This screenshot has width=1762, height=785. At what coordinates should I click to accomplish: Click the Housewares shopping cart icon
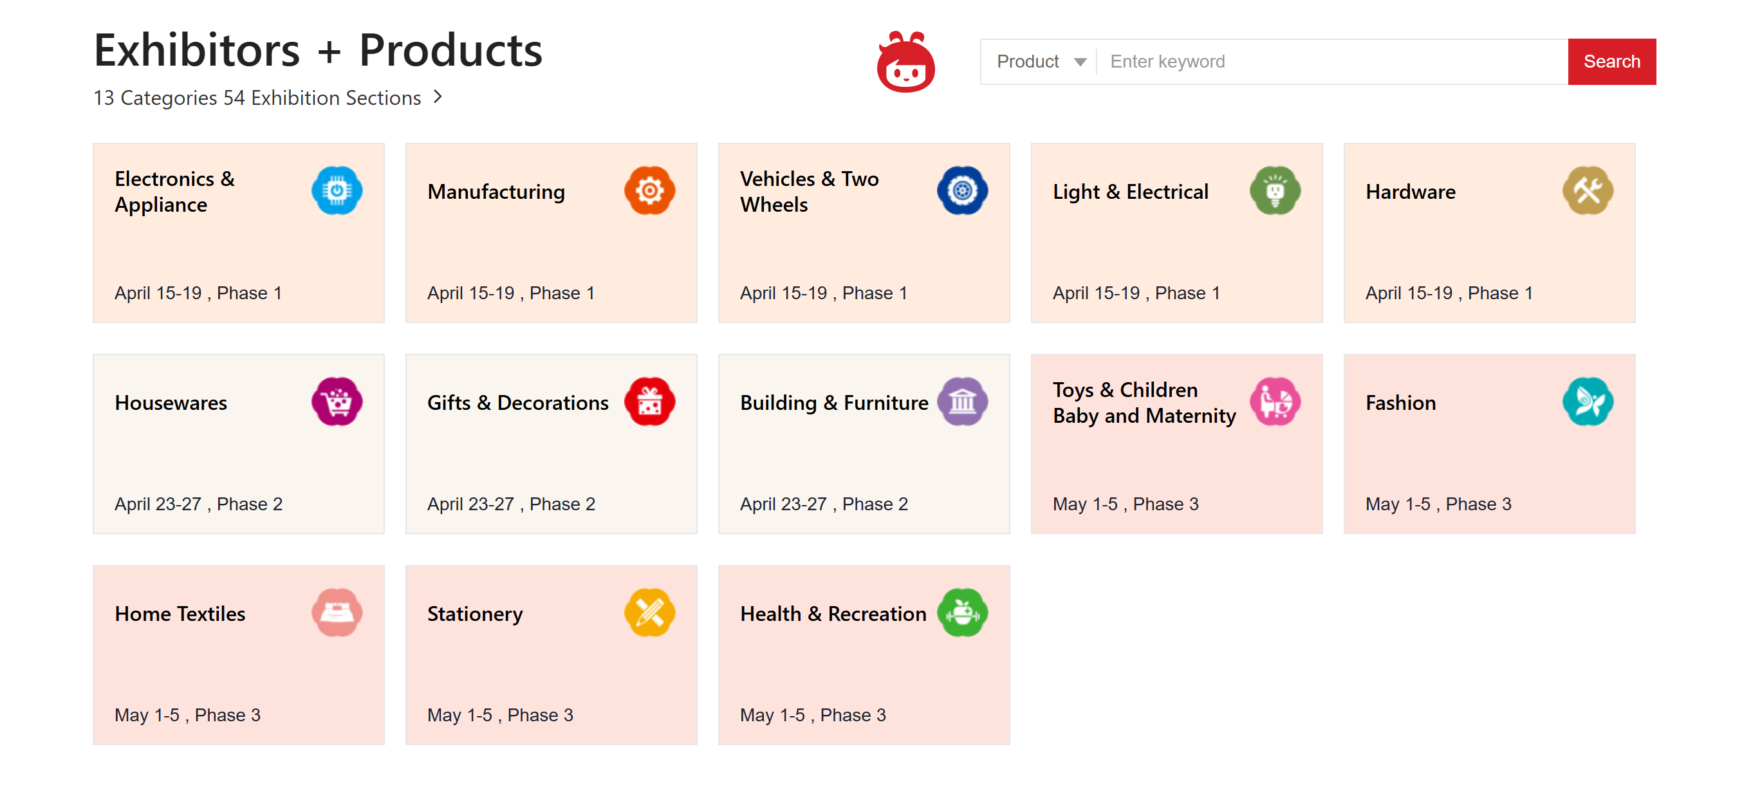[337, 402]
